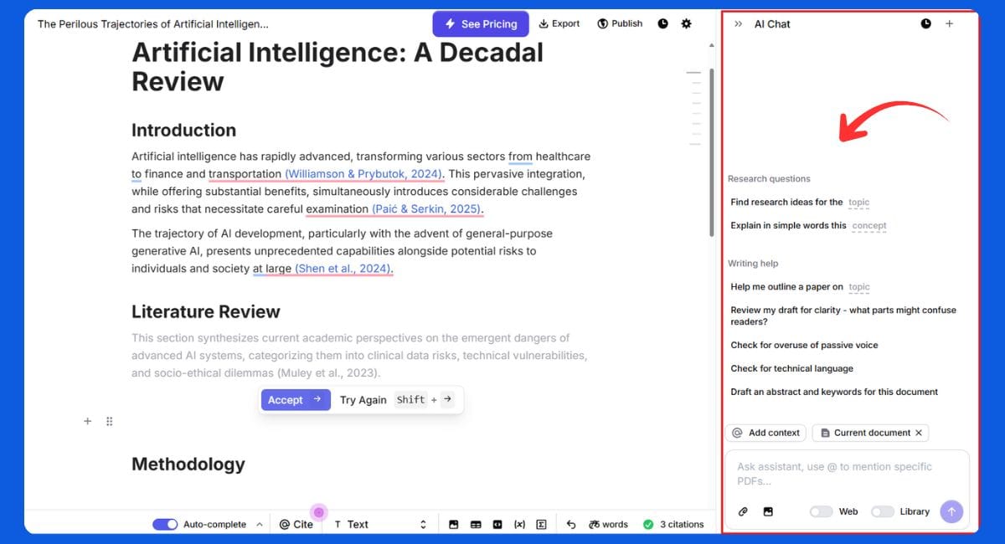1005x544 pixels.
Task: Select 'Check for overuse of passive voice'
Action: [804, 345]
